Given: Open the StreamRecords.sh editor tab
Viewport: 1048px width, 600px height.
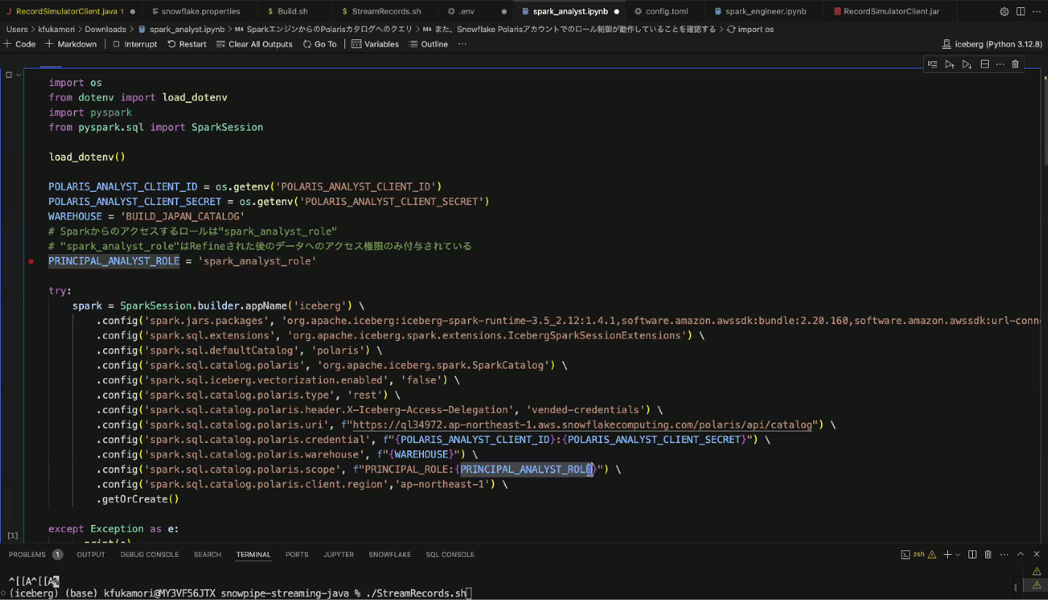Looking at the screenshot, I should 386,12.
